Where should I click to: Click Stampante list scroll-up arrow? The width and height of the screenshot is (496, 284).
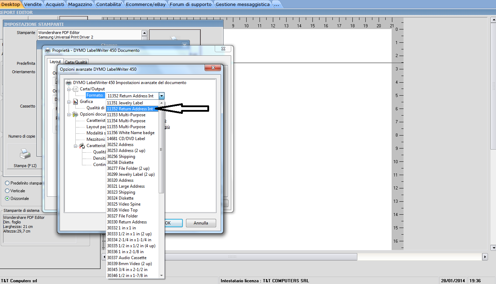click(144, 33)
